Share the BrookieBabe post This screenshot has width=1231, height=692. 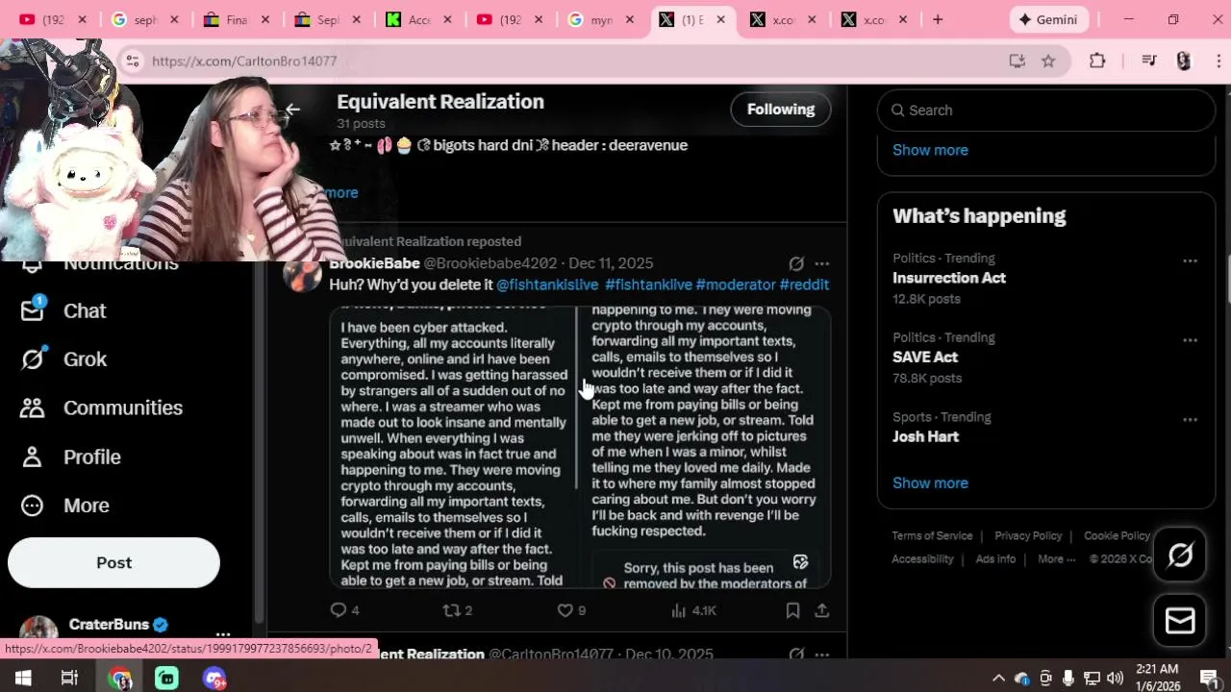point(822,610)
